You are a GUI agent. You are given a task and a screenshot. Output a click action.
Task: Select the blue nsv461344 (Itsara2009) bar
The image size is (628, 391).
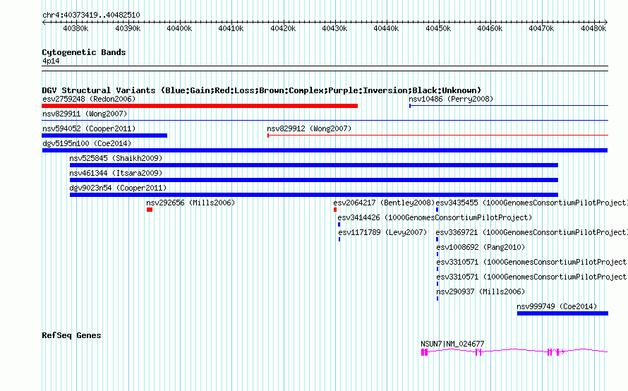(314, 180)
